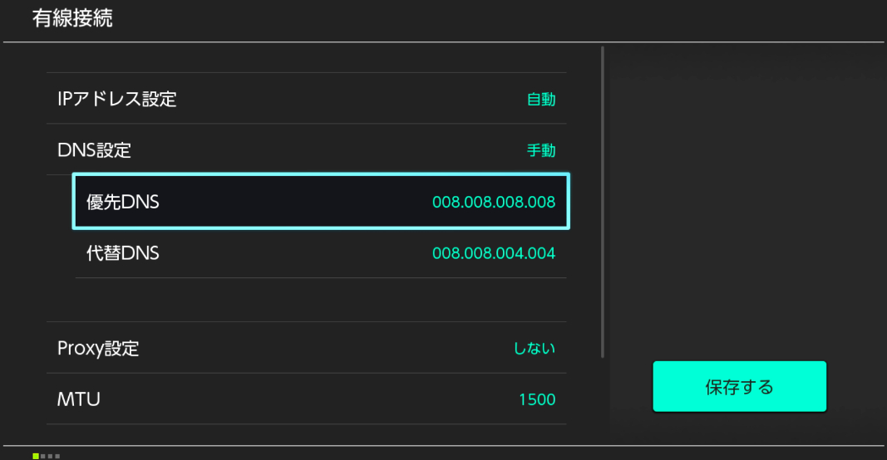The height and width of the screenshot is (460, 887).
Task: Click the divider line above IPアドレス設定
Action: click(306, 73)
